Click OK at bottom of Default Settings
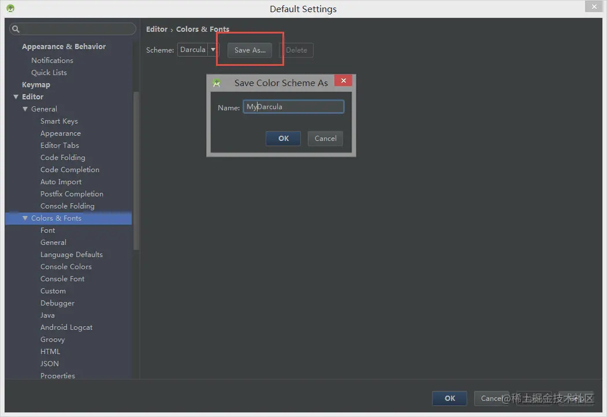 450,399
